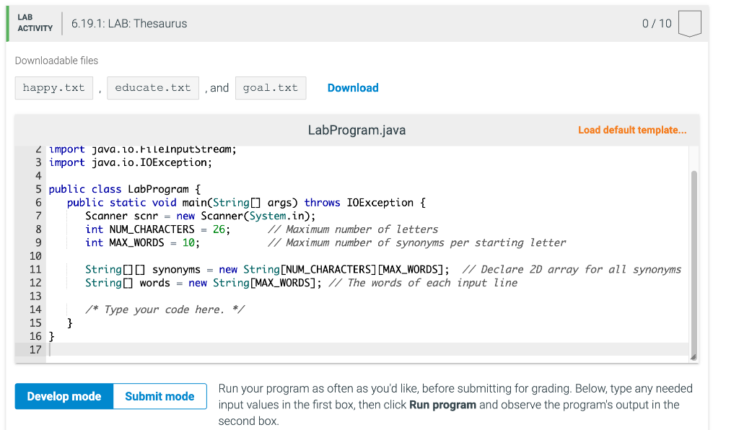Viewport: 739px width, 430px height.
Task: Open the Download link
Action: click(x=352, y=87)
